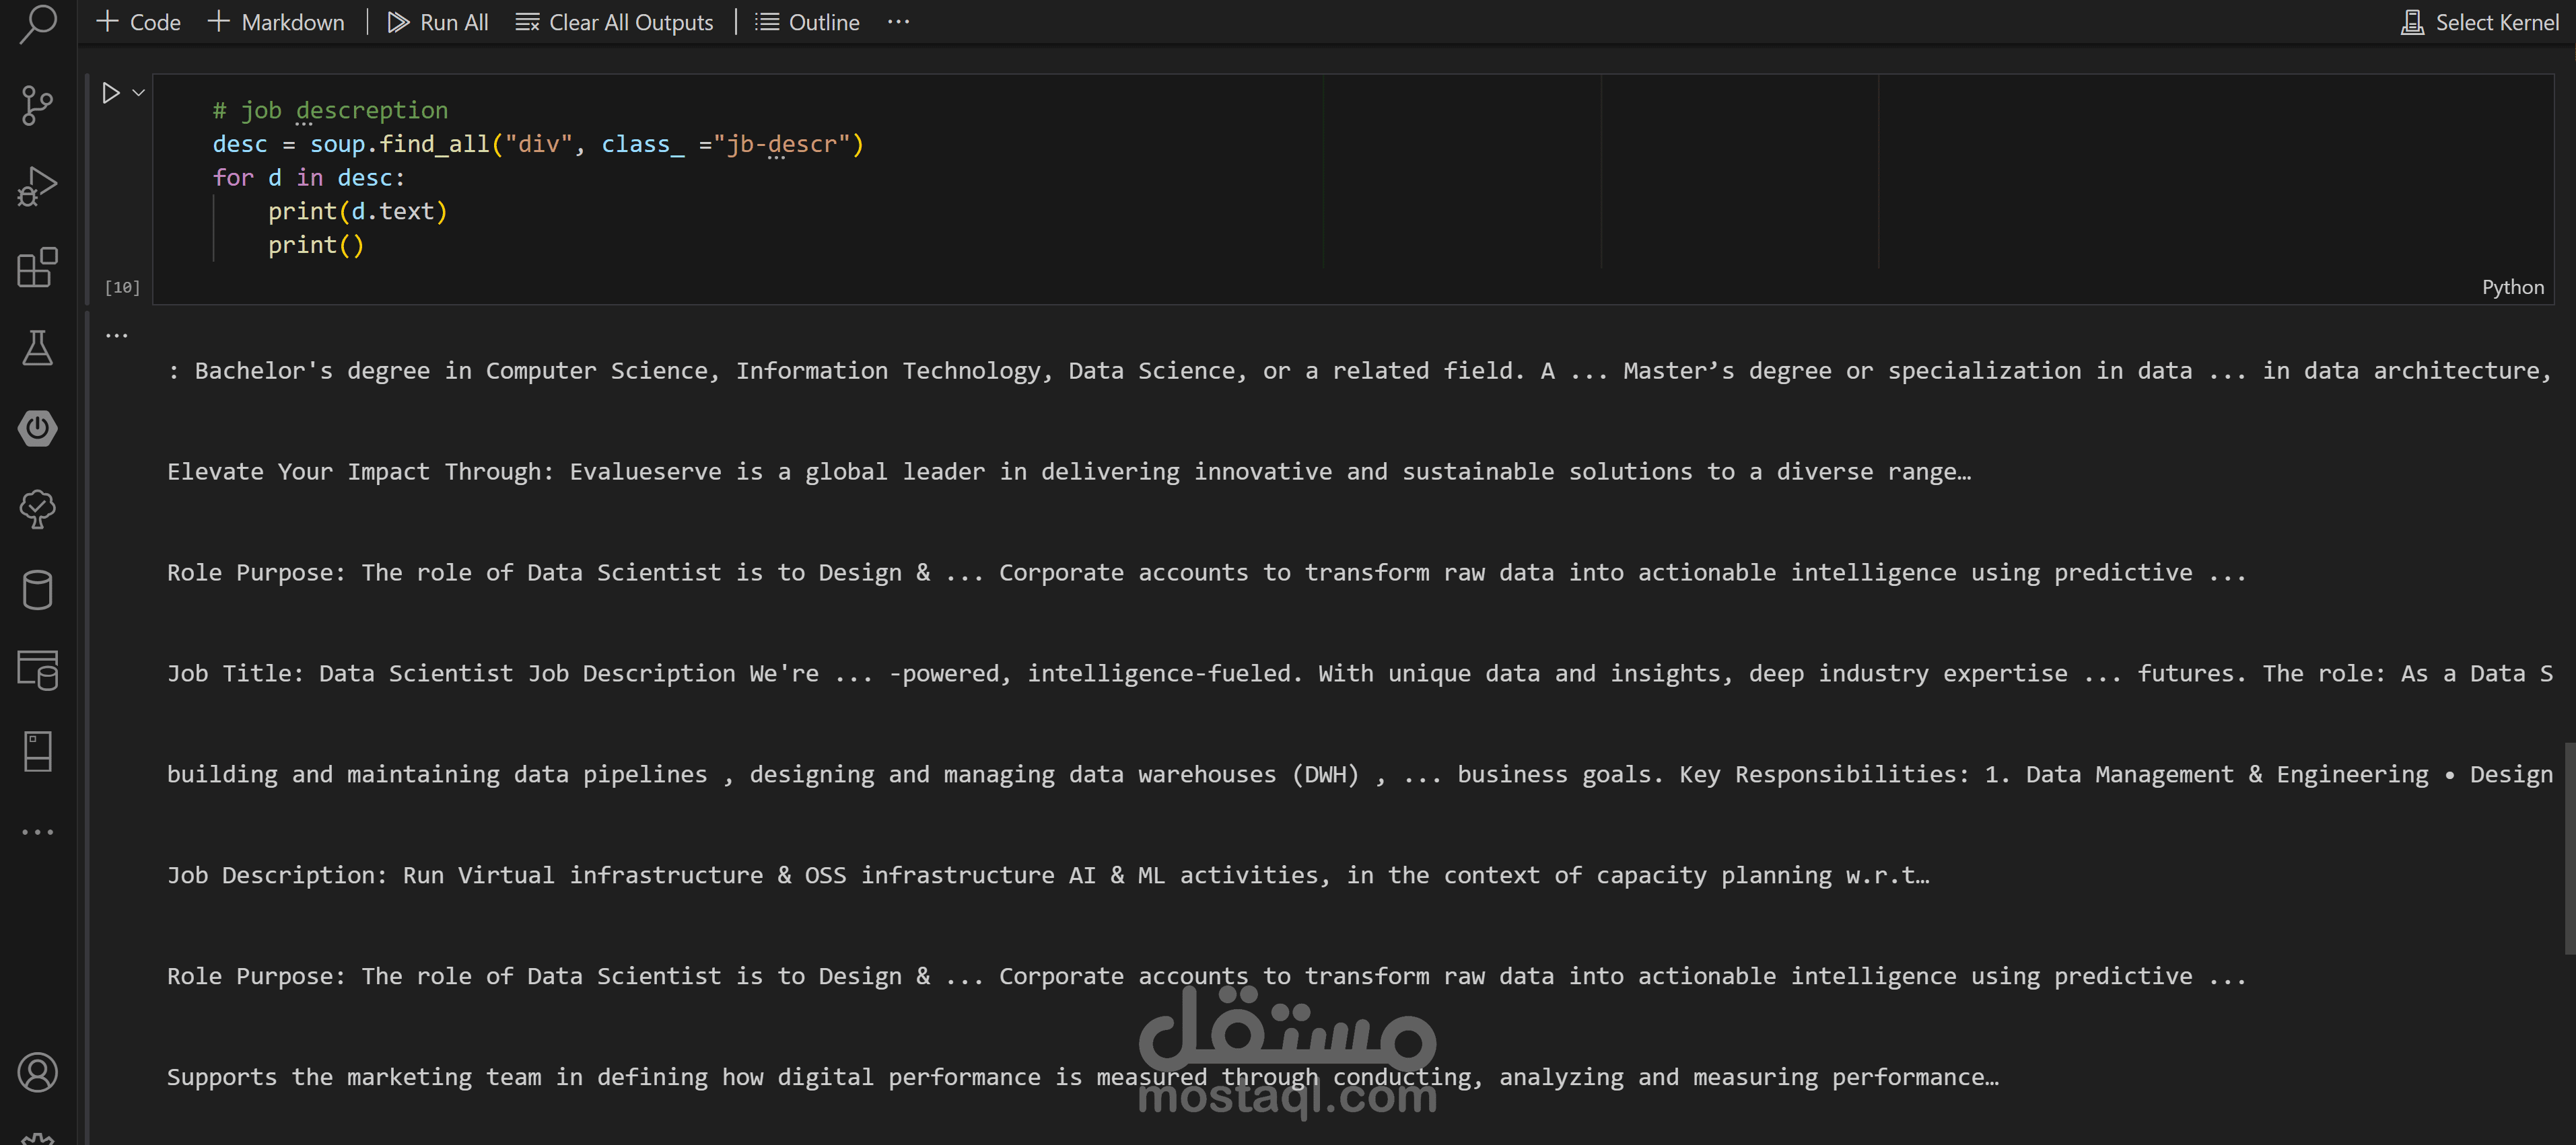This screenshot has height=1145, width=2576.
Task: Open the Spring Boot dashboard icon
Action: pos(38,429)
